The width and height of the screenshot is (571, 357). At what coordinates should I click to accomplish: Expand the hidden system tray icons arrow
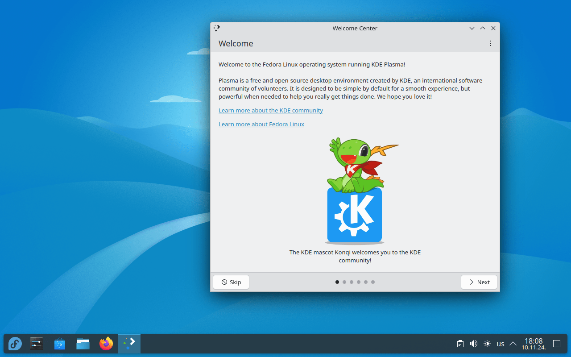(513, 344)
